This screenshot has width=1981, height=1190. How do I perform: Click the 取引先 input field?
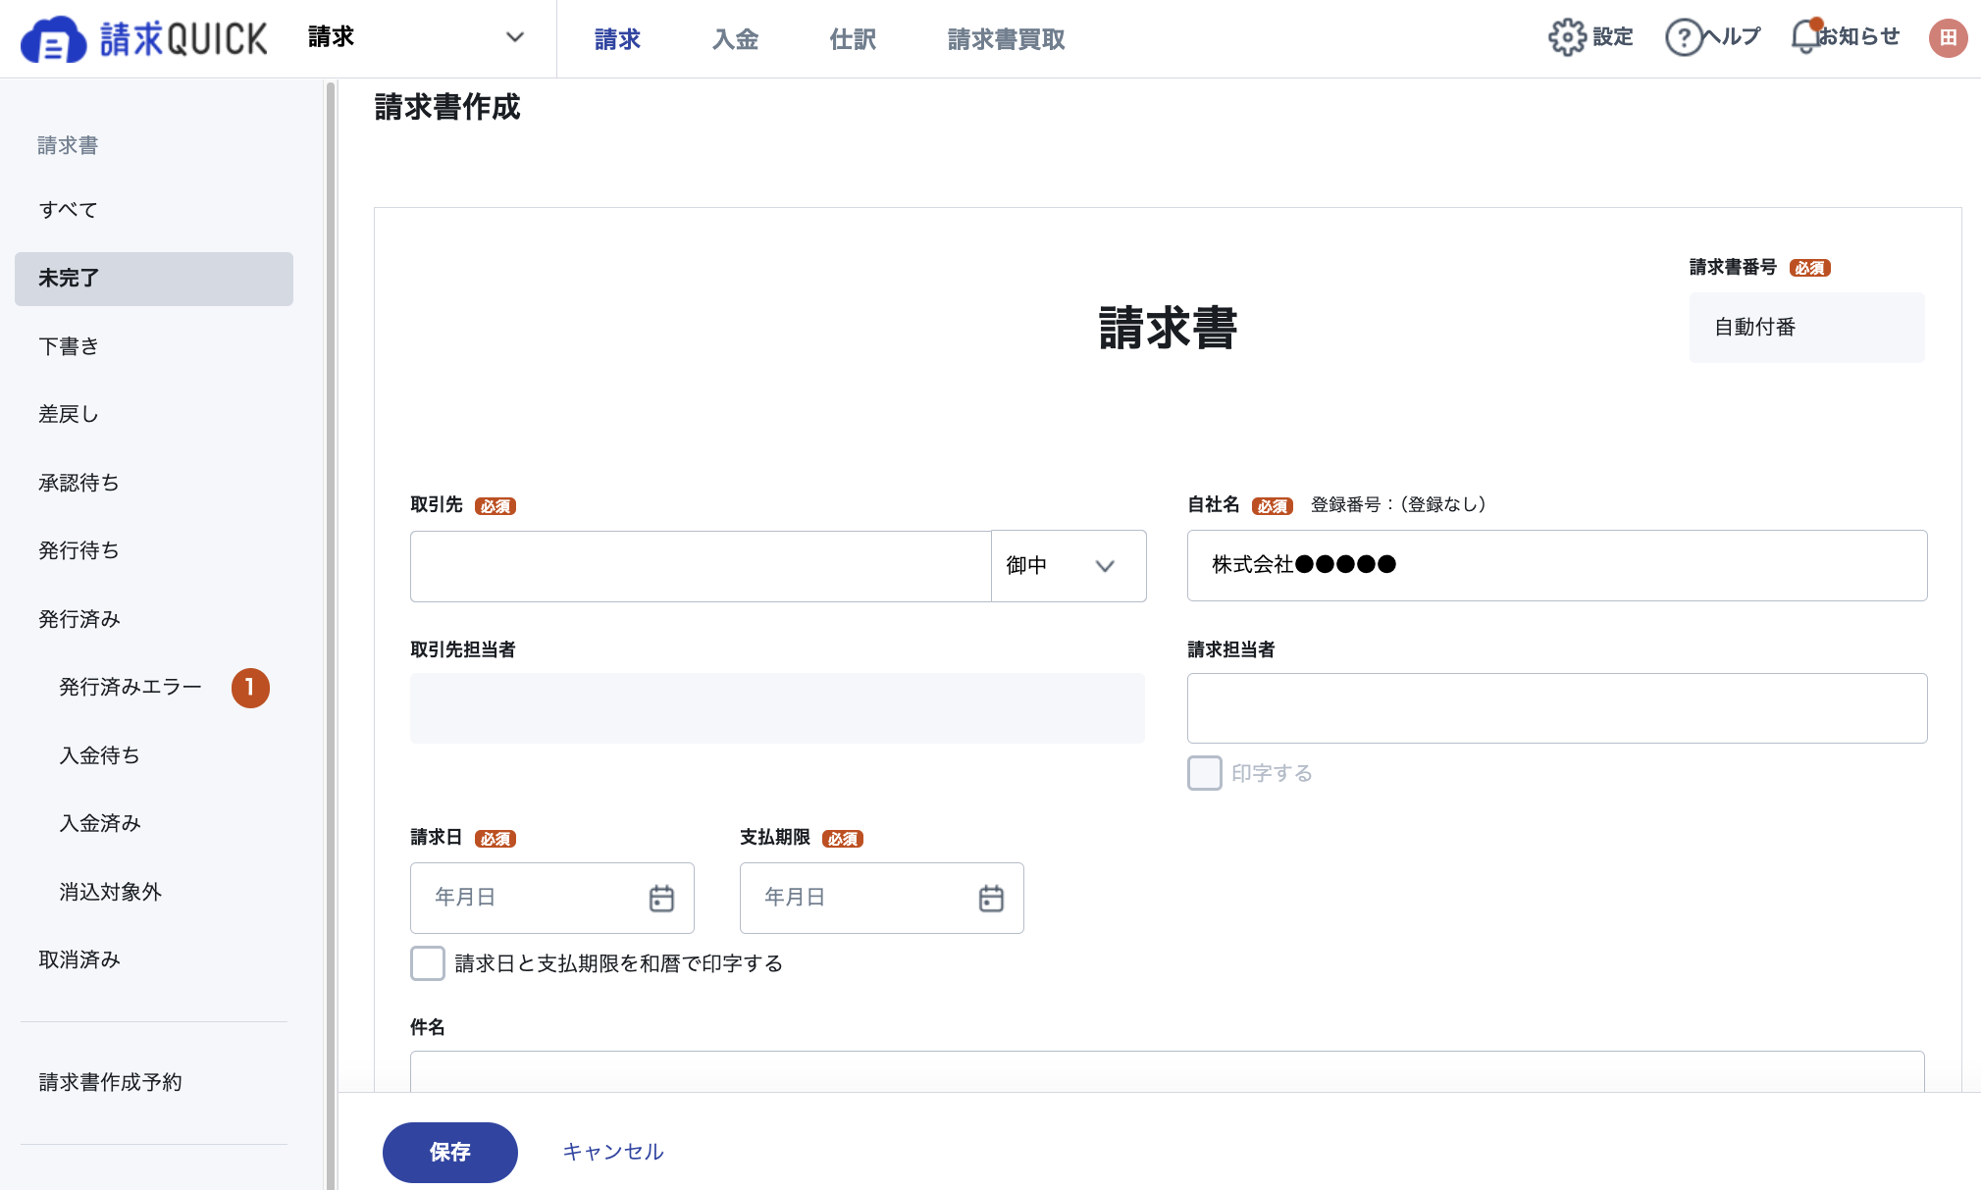[x=701, y=566]
